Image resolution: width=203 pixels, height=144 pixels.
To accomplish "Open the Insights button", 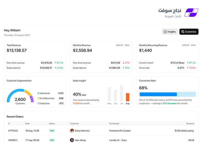I will pos(170,32).
